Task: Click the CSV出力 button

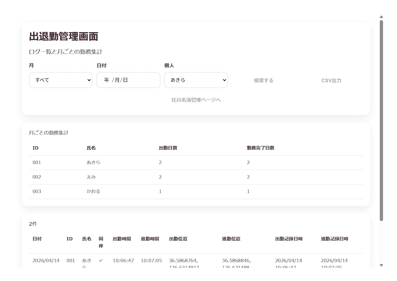Action: click(x=331, y=81)
